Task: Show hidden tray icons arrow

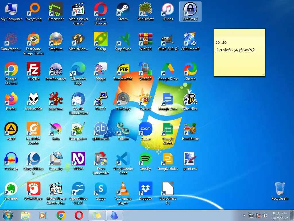Action: point(244,216)
